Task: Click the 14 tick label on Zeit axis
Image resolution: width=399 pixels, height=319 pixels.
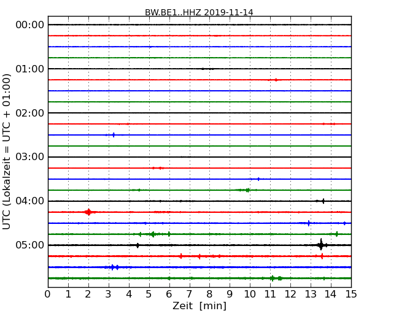Action: pyautogui.click(x=331, y=294)
